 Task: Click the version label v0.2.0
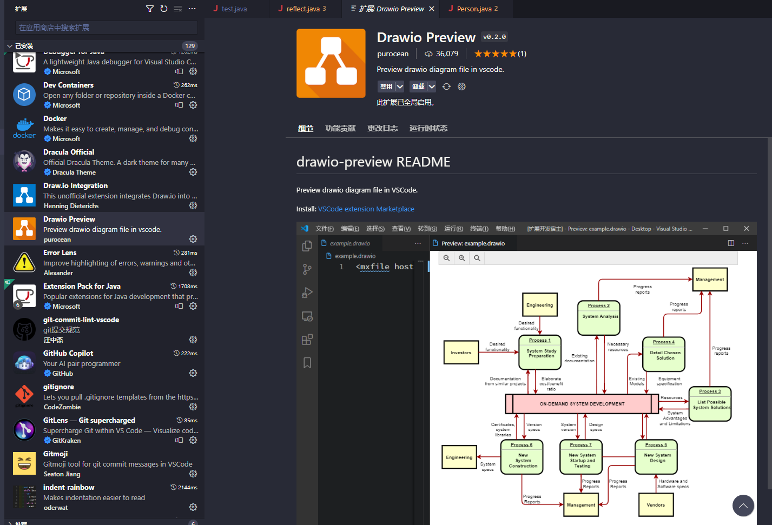(x=494, y=37)
